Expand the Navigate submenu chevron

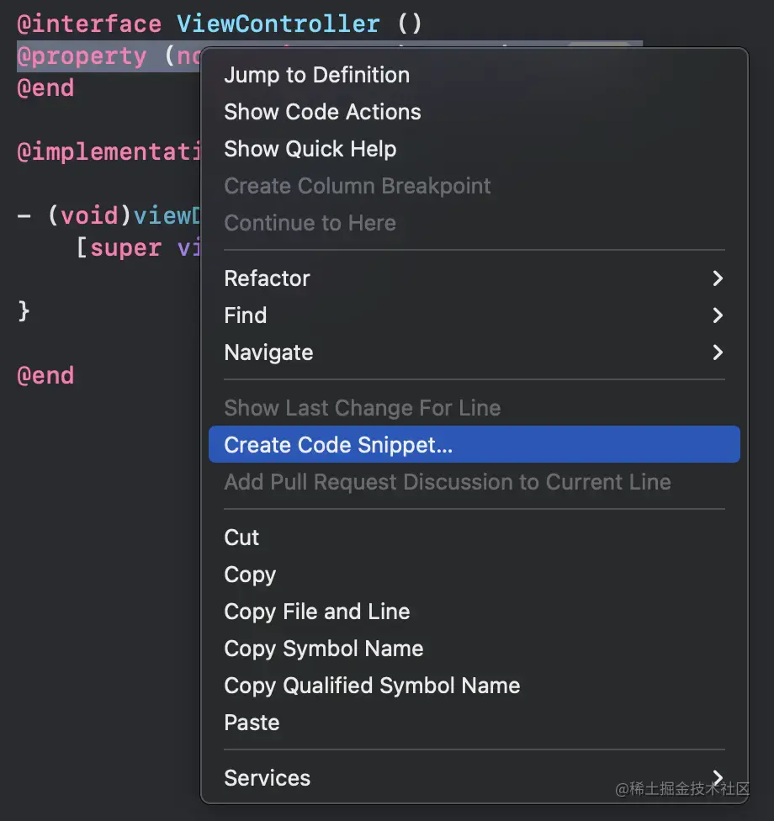tap(718, 352)
